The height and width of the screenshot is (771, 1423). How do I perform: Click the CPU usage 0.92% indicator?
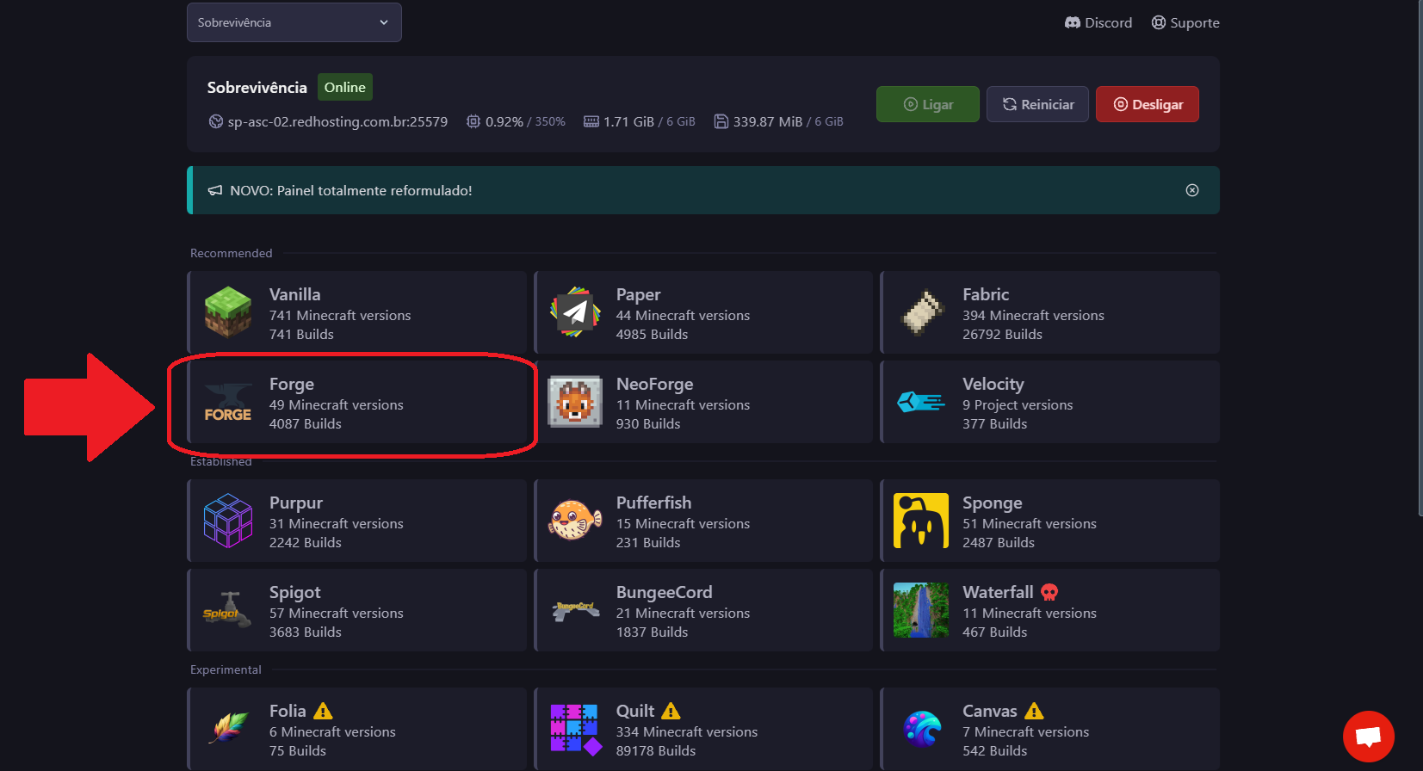coord(516,121)
